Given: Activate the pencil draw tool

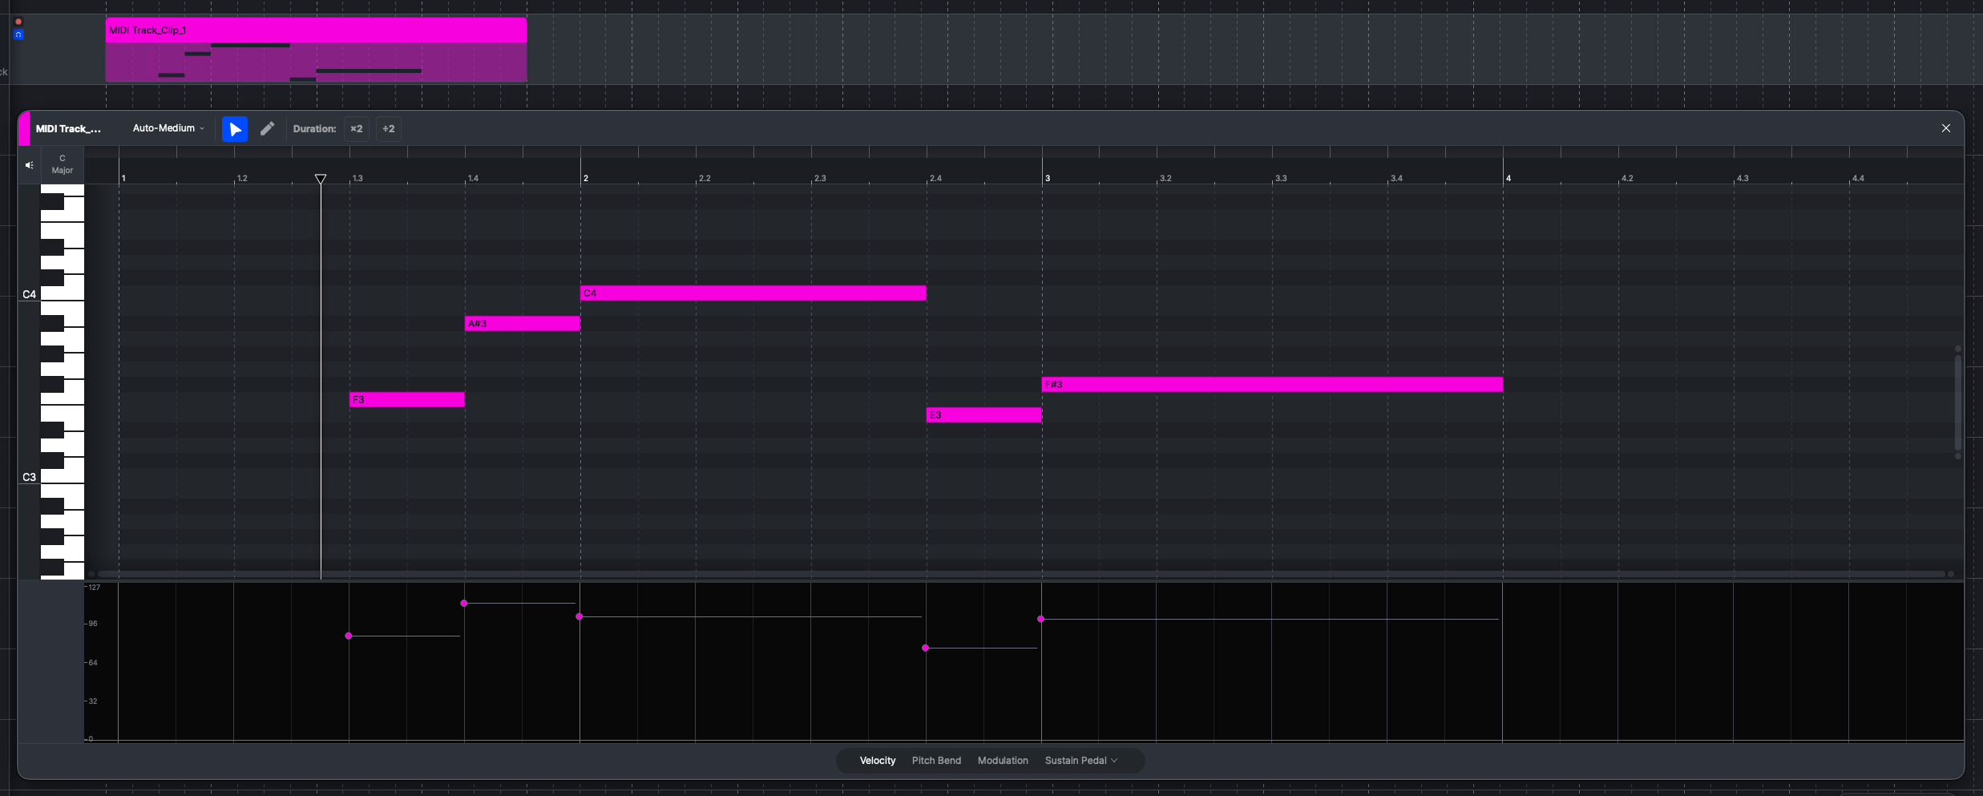Looking at the screenshot, I should click(x=267, y=129).
